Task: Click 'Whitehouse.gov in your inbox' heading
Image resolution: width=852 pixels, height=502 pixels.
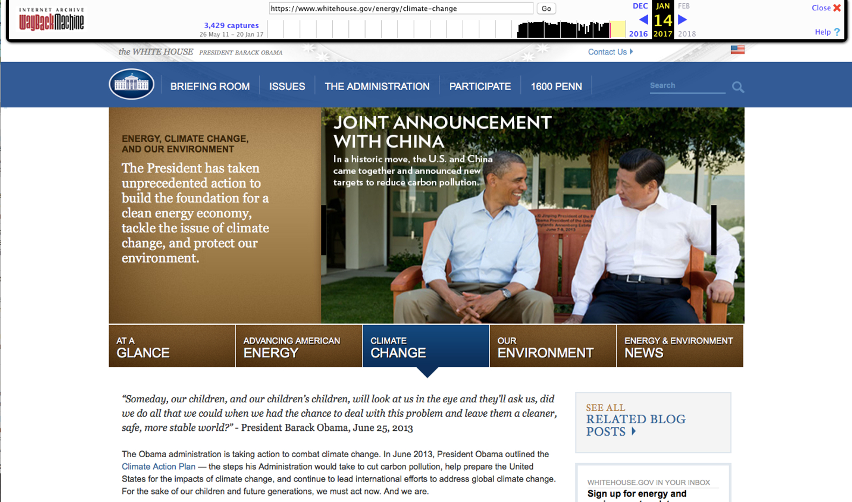Action: point(649,483)
